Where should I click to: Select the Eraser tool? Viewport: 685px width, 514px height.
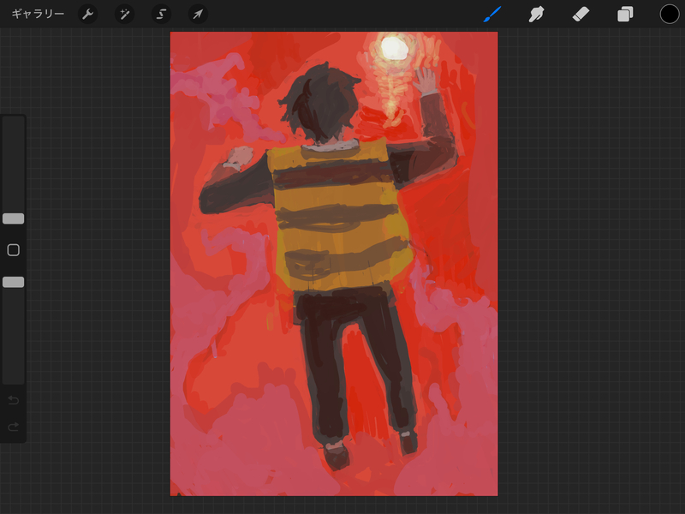(581, 14)
